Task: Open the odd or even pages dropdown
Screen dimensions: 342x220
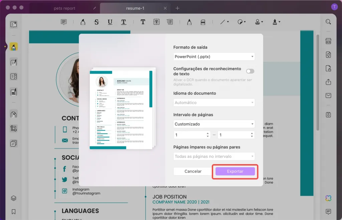Action: coord(214,156)
